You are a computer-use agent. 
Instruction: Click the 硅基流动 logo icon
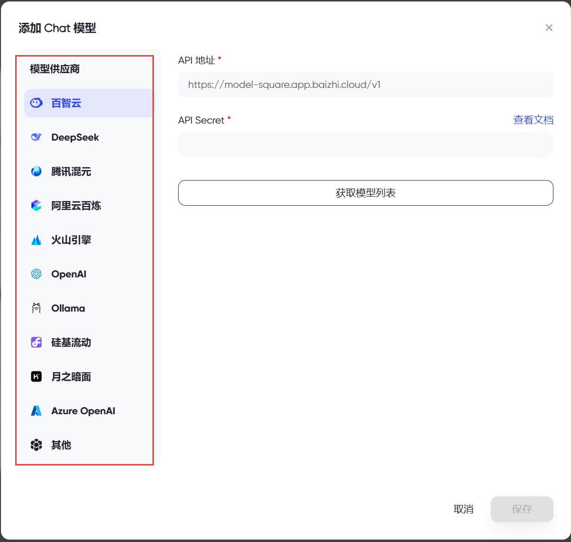tap(37, 342)
